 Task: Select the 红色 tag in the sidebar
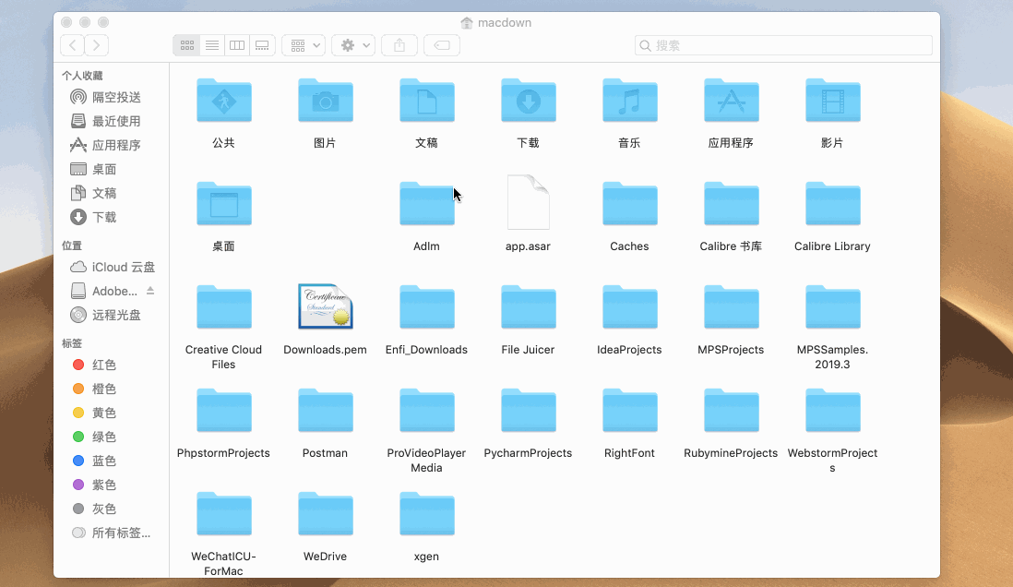pyautogui.click(x=102, y=365)
